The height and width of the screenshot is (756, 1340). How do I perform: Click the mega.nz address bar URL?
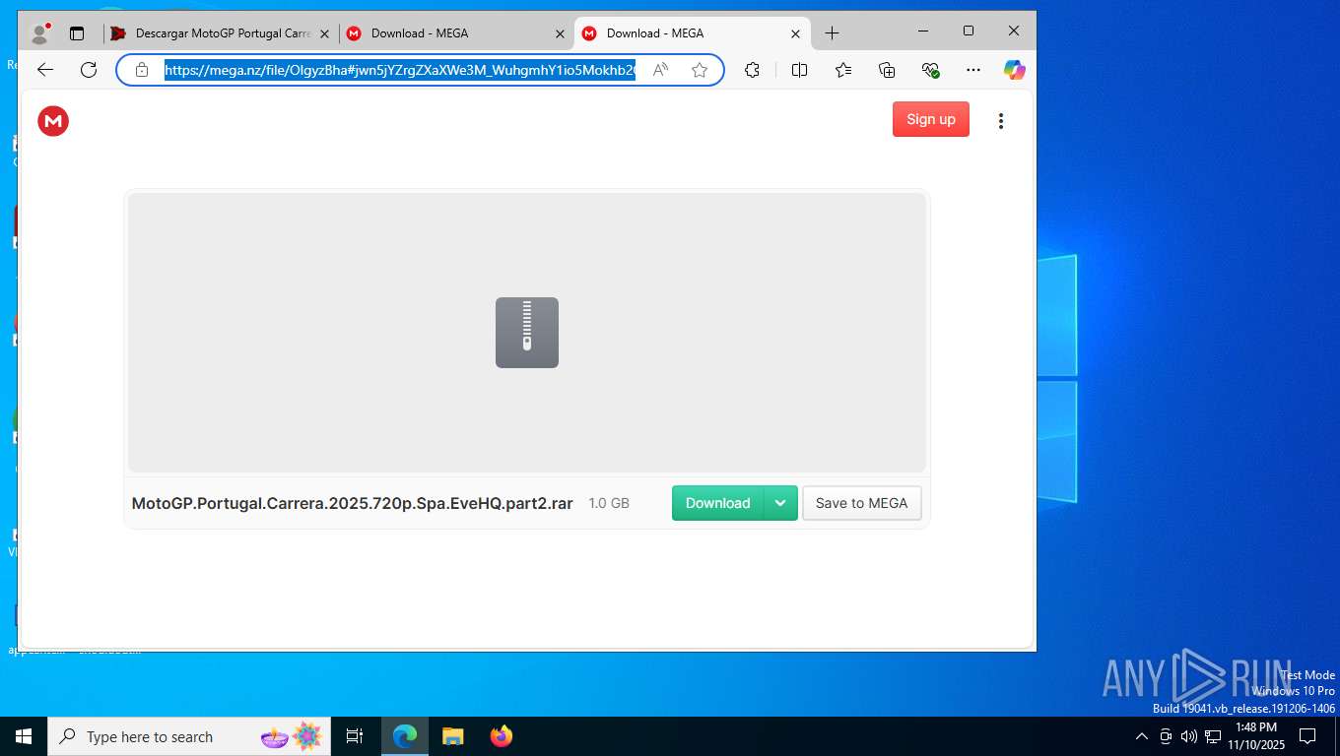tap(399, 70)
